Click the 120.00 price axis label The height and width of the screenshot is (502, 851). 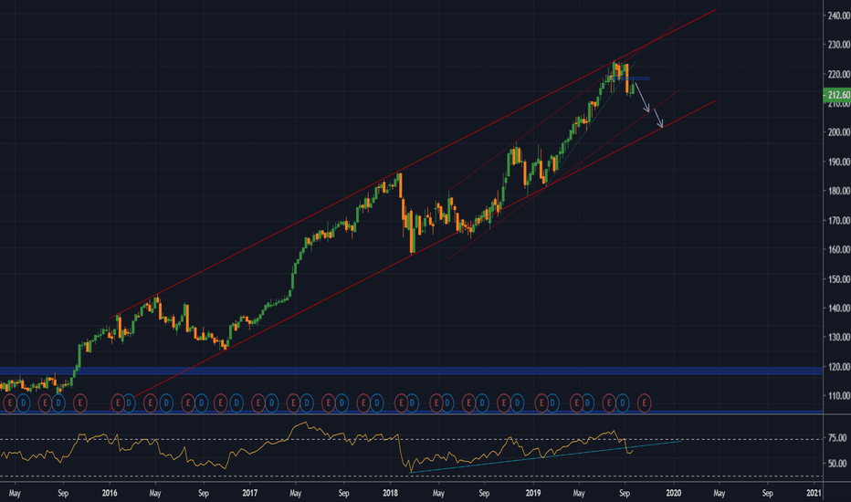coord(838,367)
